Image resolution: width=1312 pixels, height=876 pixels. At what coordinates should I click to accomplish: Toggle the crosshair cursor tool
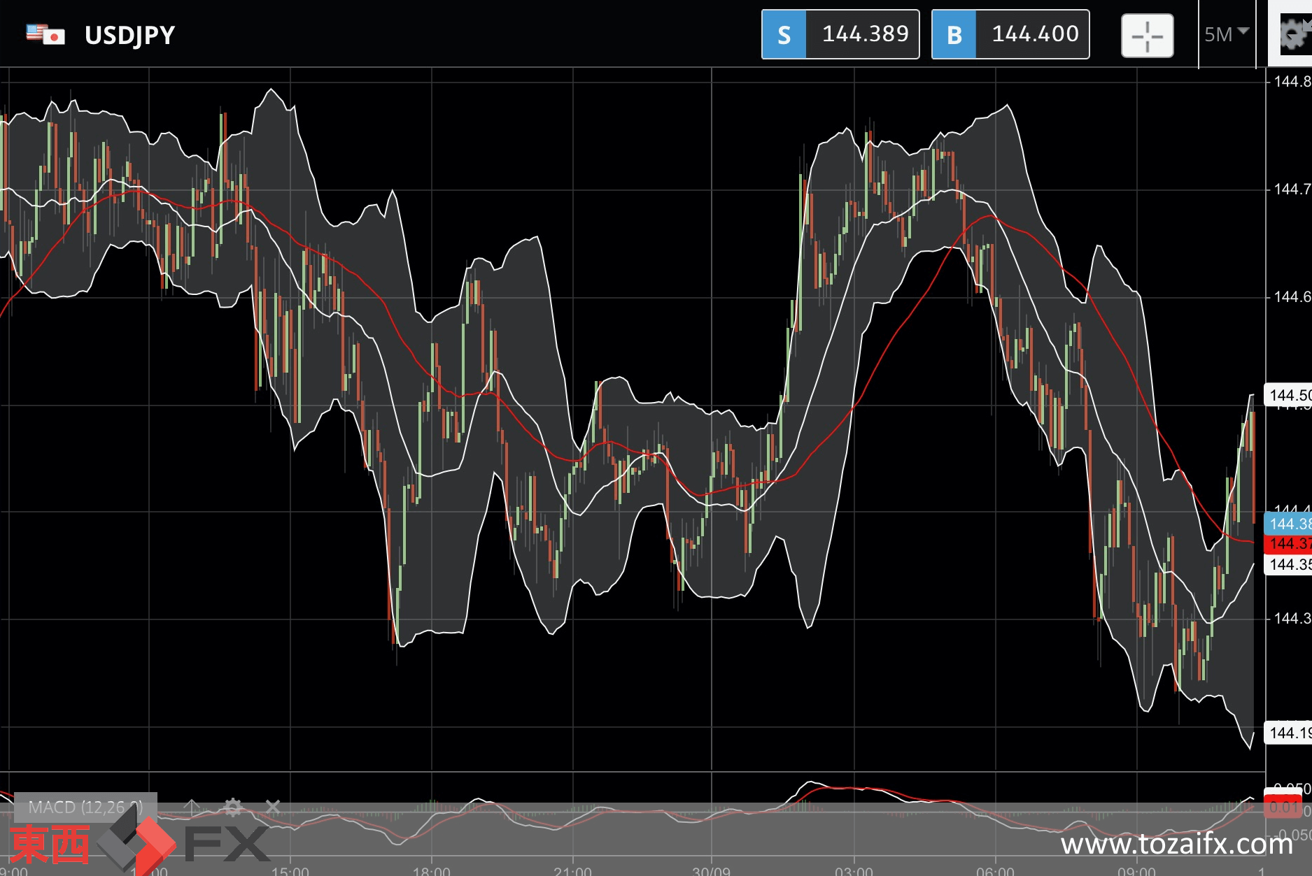[x=1148, y=36]
